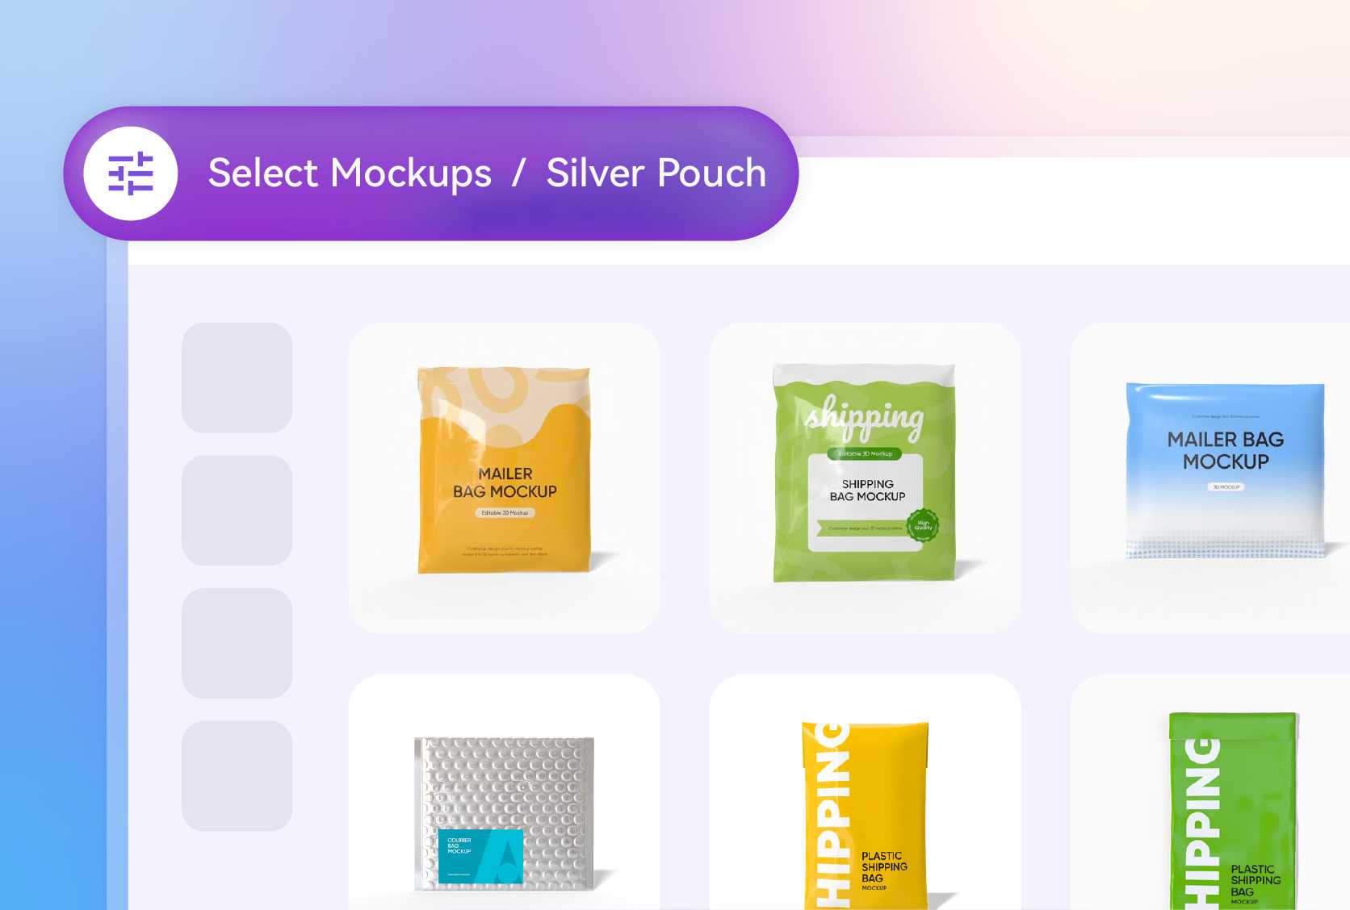The image size is (1350, 910).
Task: Click the teal Courier Bag Mockup label
Action: (480, 855)
